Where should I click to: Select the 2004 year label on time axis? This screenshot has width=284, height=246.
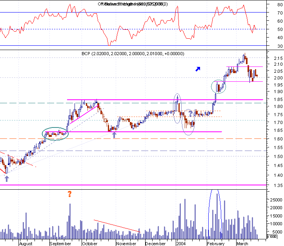181,244
